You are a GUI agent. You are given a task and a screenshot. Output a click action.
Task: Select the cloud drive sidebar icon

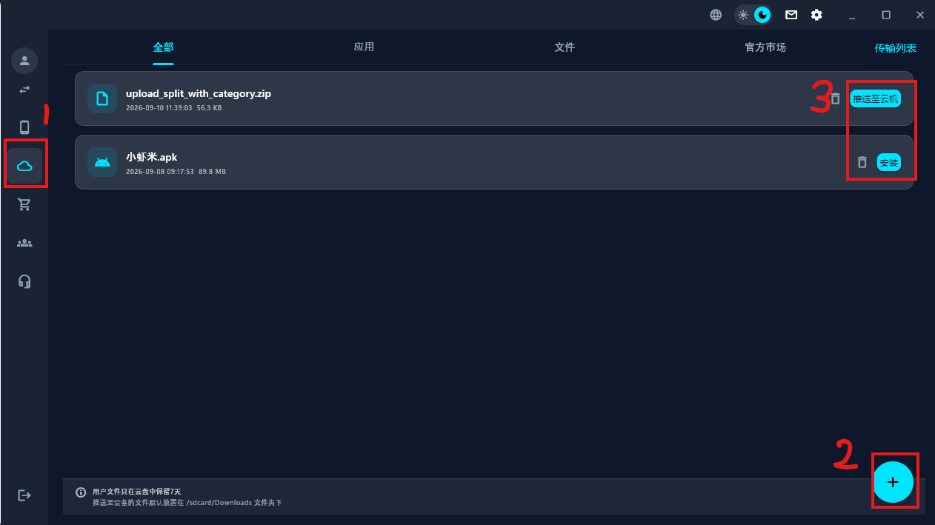tap(24, 166)
